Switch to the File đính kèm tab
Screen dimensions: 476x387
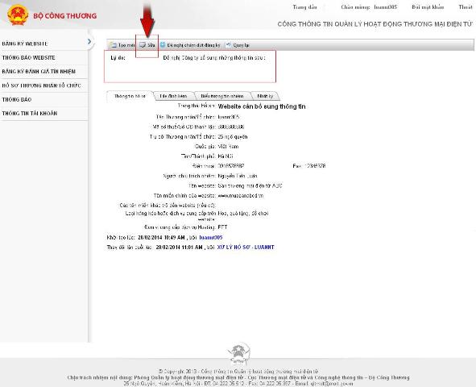pos(173,96)
